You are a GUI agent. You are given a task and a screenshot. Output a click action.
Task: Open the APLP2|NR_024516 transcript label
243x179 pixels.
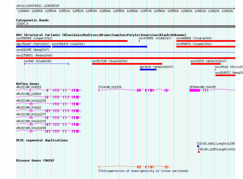29,94
